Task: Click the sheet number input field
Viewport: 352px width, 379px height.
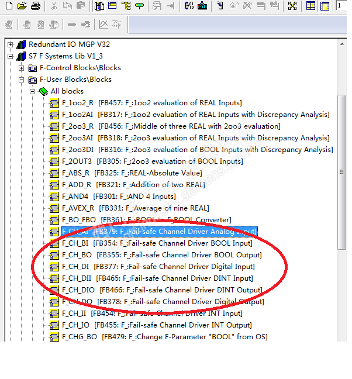Action: 341,5
